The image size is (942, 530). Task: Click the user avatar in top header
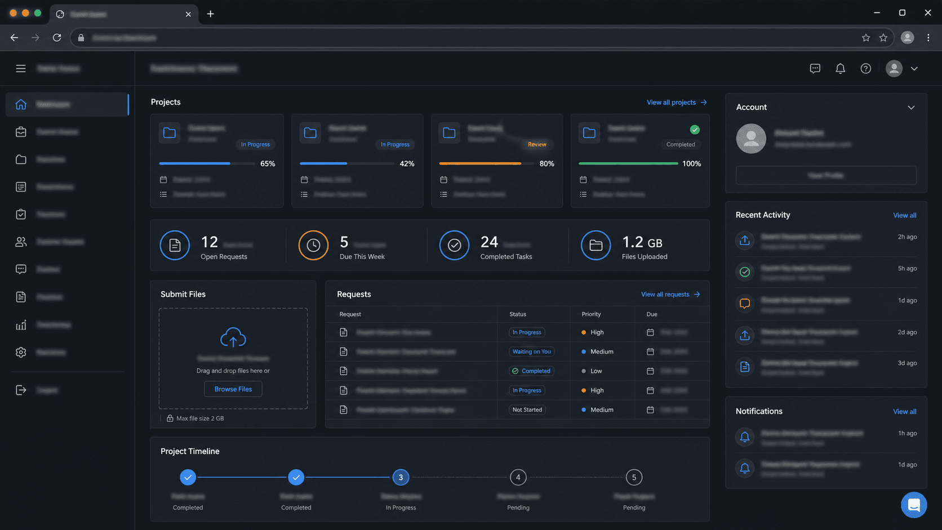pos(894,69)
